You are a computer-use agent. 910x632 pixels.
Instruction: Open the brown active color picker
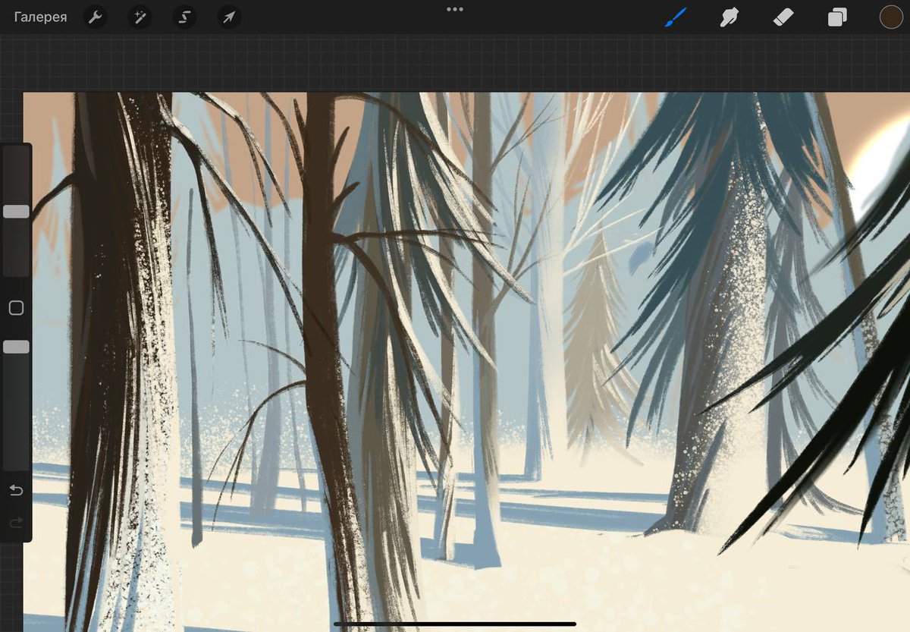coord(891,17)
